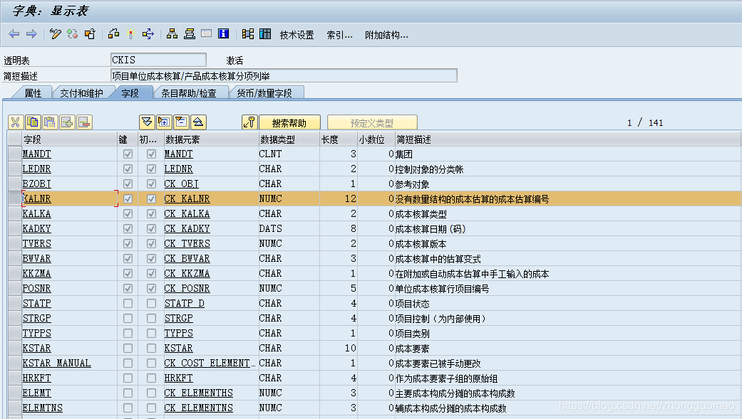Enable the key checkbox on KSTAR row

[x=127, y=348]
